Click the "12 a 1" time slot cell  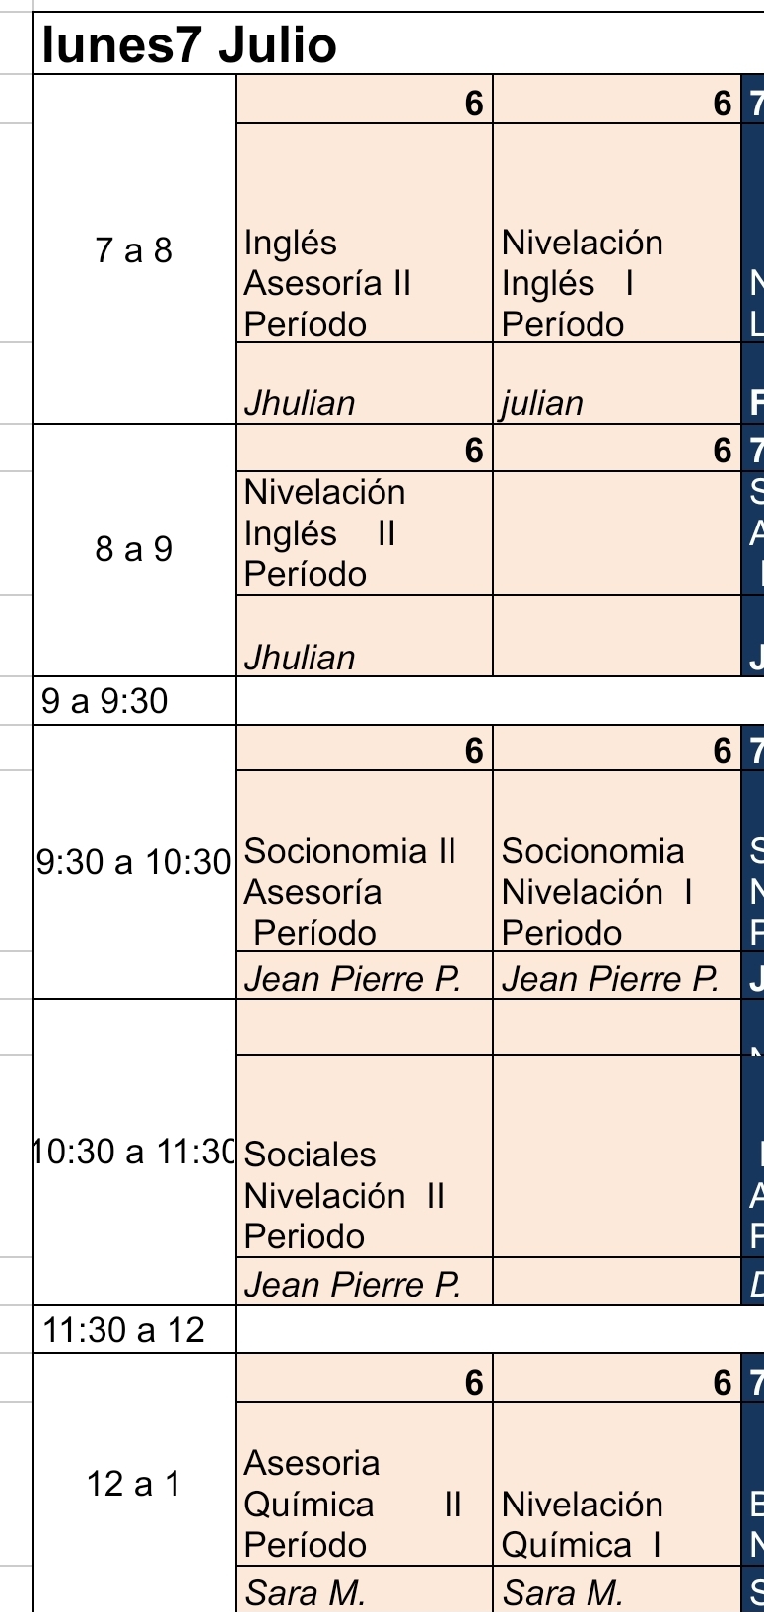(134, 1484)
